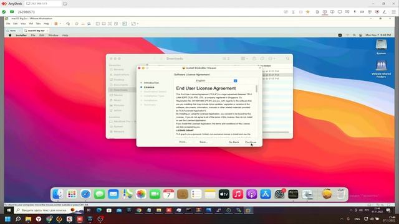Screen dimensions: 399x224
Task: Click Continue in the installer
Action: (251, 142)
